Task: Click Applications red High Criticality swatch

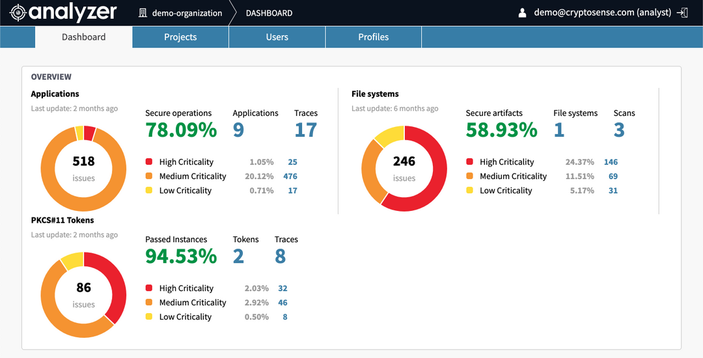Action: click(x=149, y=162)
